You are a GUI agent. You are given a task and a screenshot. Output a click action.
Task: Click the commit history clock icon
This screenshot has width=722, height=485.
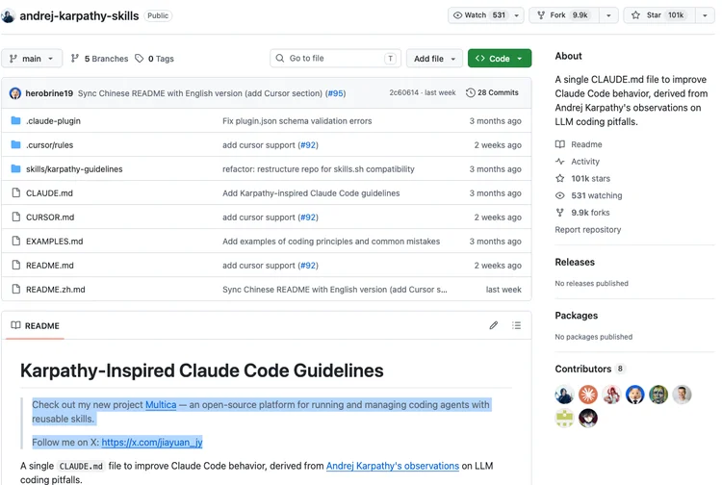click(x=470, y=92)
